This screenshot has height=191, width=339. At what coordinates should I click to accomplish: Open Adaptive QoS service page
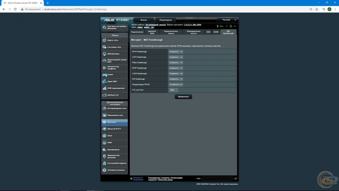tap(114, 61)
